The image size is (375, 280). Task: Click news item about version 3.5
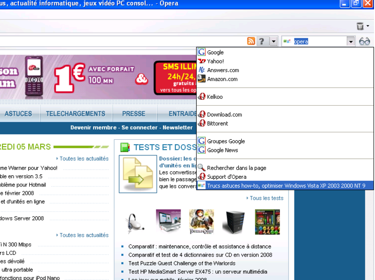pyautogui.click(x=21, y=176)
